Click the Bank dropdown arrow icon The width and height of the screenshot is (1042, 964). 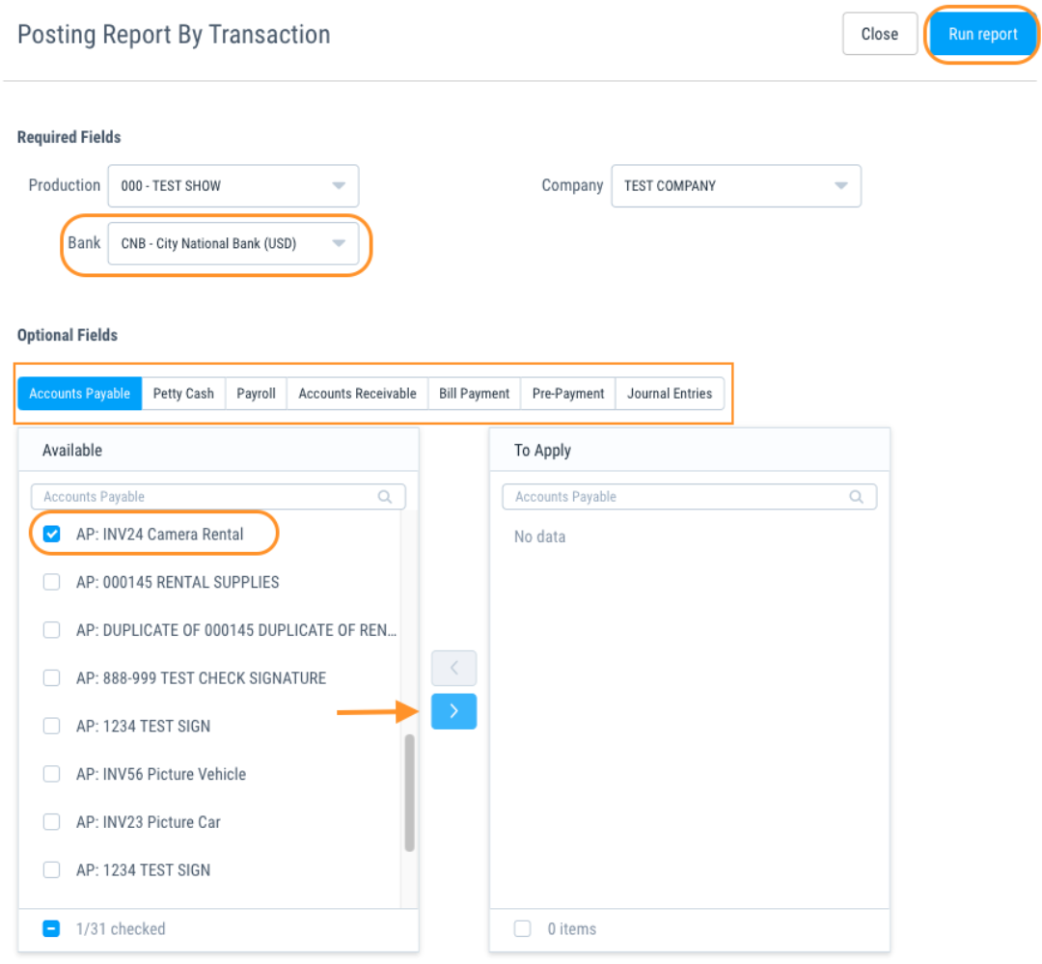pyautogui.click(x=339, y=243)
